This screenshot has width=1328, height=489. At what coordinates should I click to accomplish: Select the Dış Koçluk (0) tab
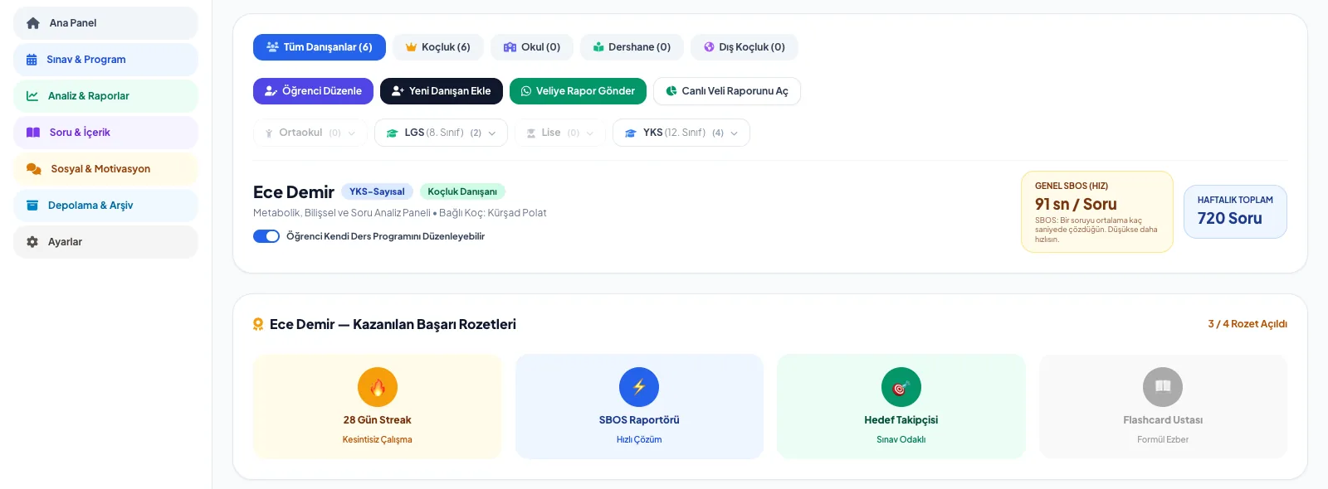tap(745, 47)
